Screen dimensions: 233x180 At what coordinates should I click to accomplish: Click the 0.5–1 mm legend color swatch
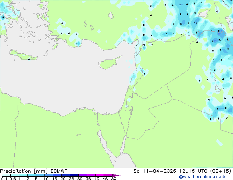[x=15, y=175]
